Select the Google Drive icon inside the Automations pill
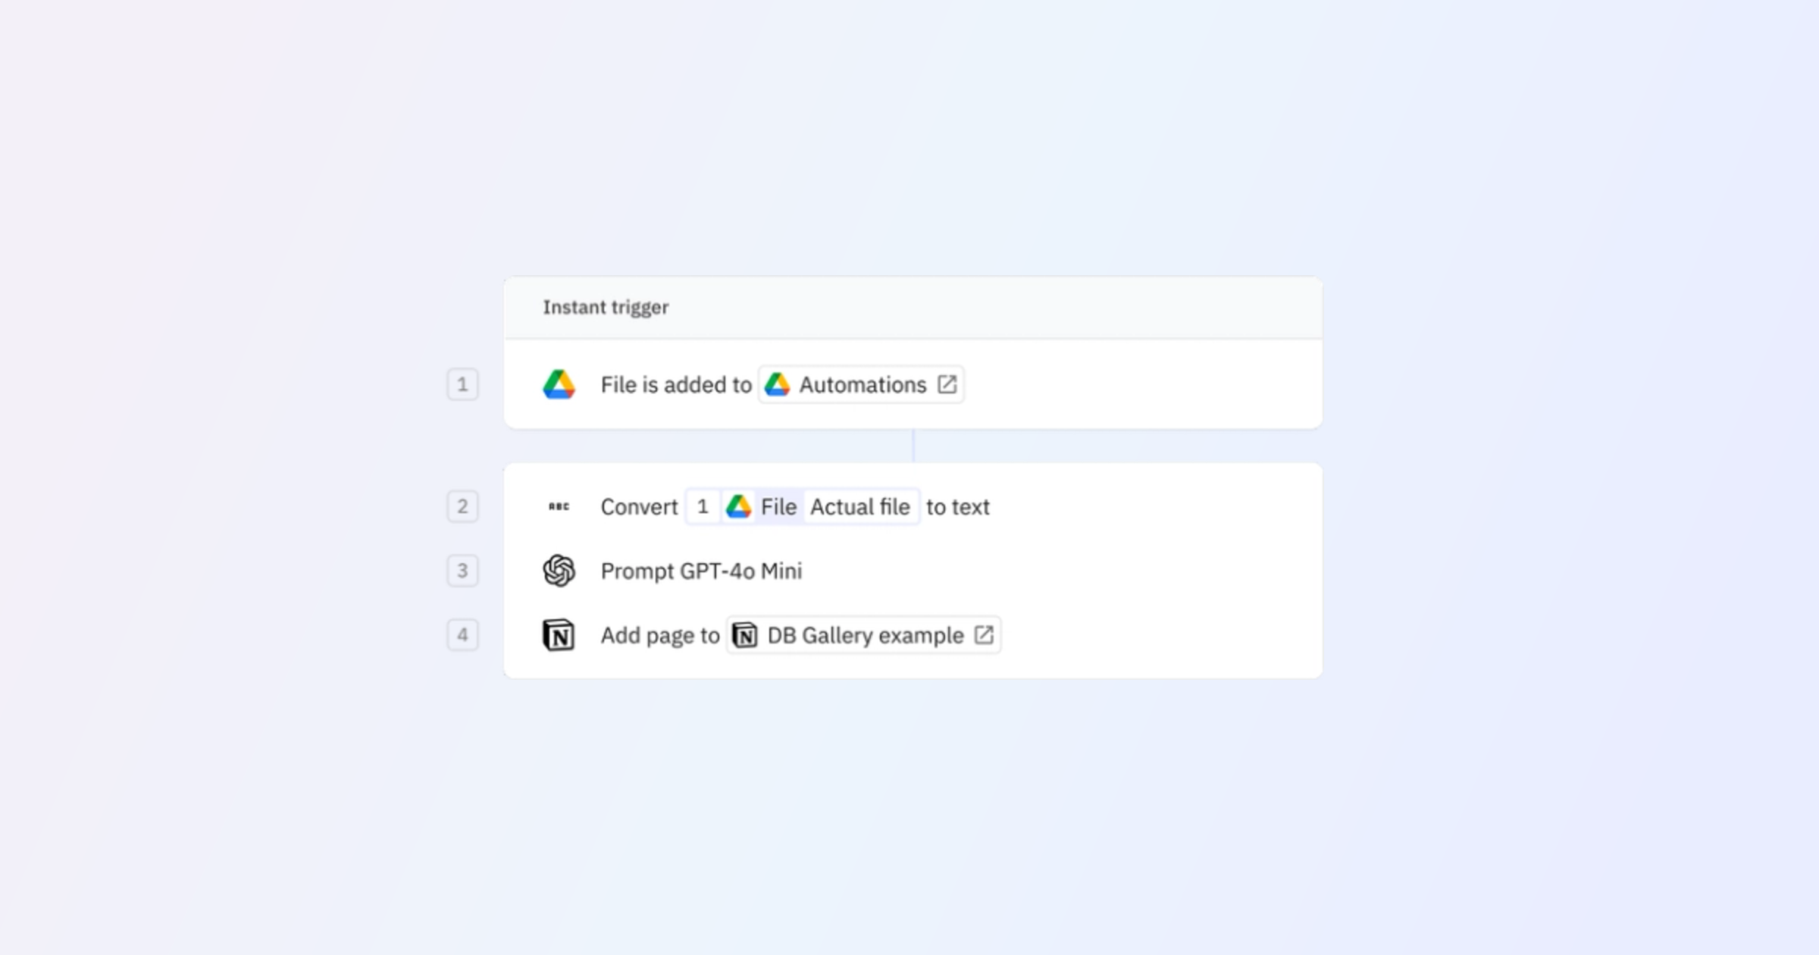The image size is (1819, 955). coord(778,384)
